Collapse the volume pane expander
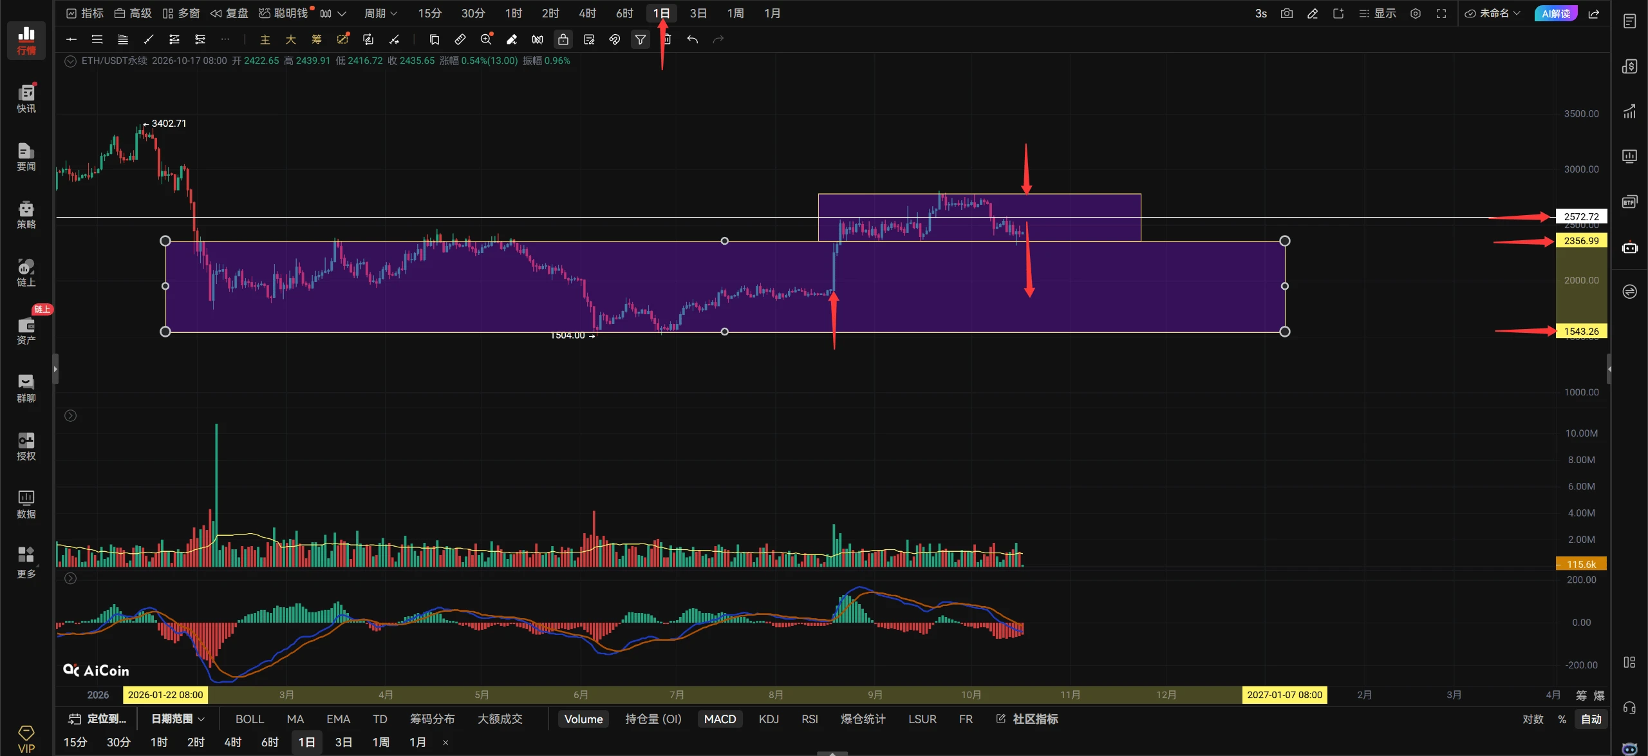This screenshot has height=756, width=1648. [70, 416]
